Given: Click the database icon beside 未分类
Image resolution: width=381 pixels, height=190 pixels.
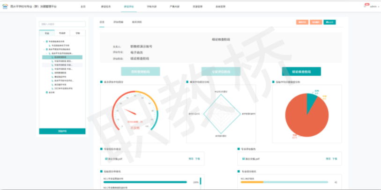Looking at the screenshot, I should click(47, 93).
